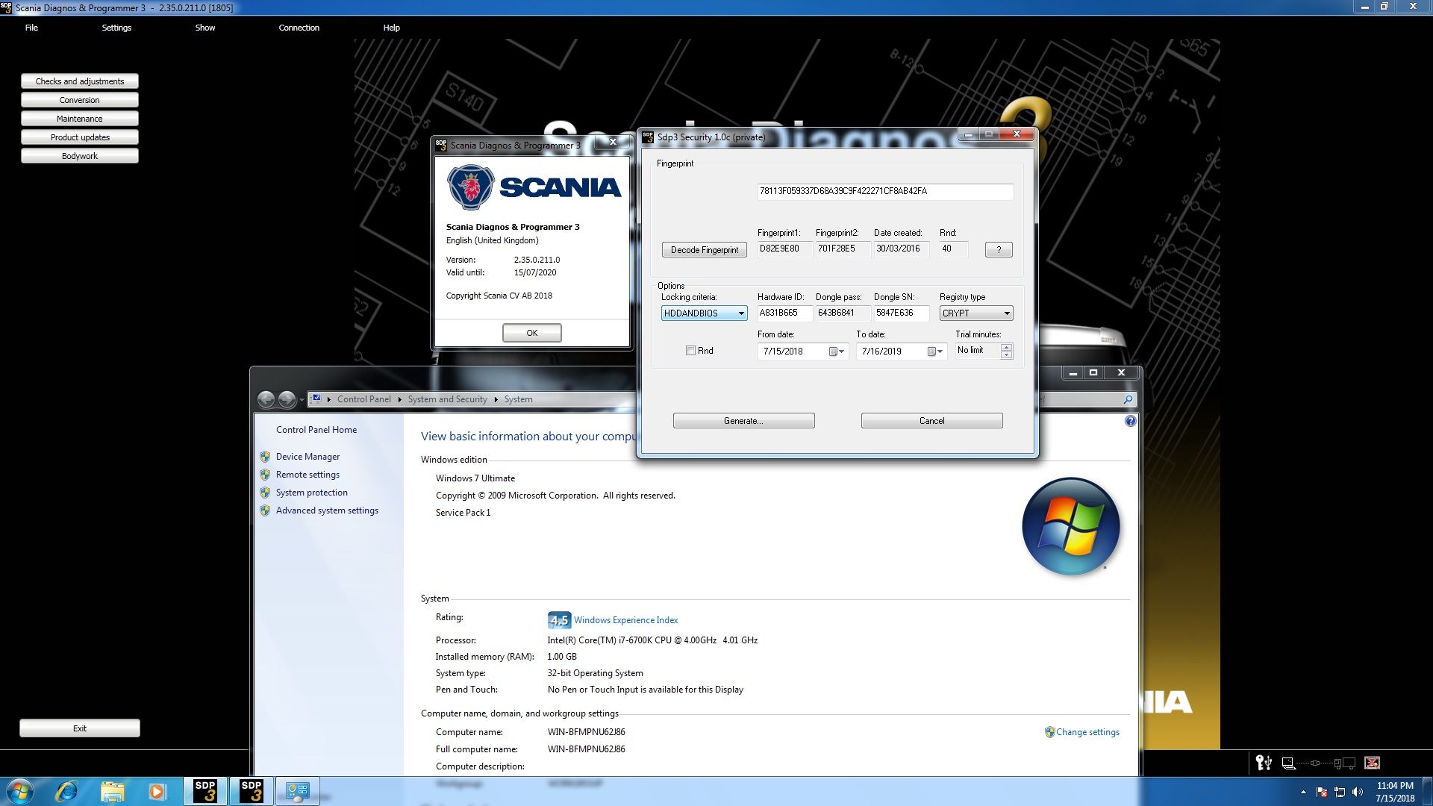Show hidden system tray icons
1433x806 pixels.
point(1303,792)
